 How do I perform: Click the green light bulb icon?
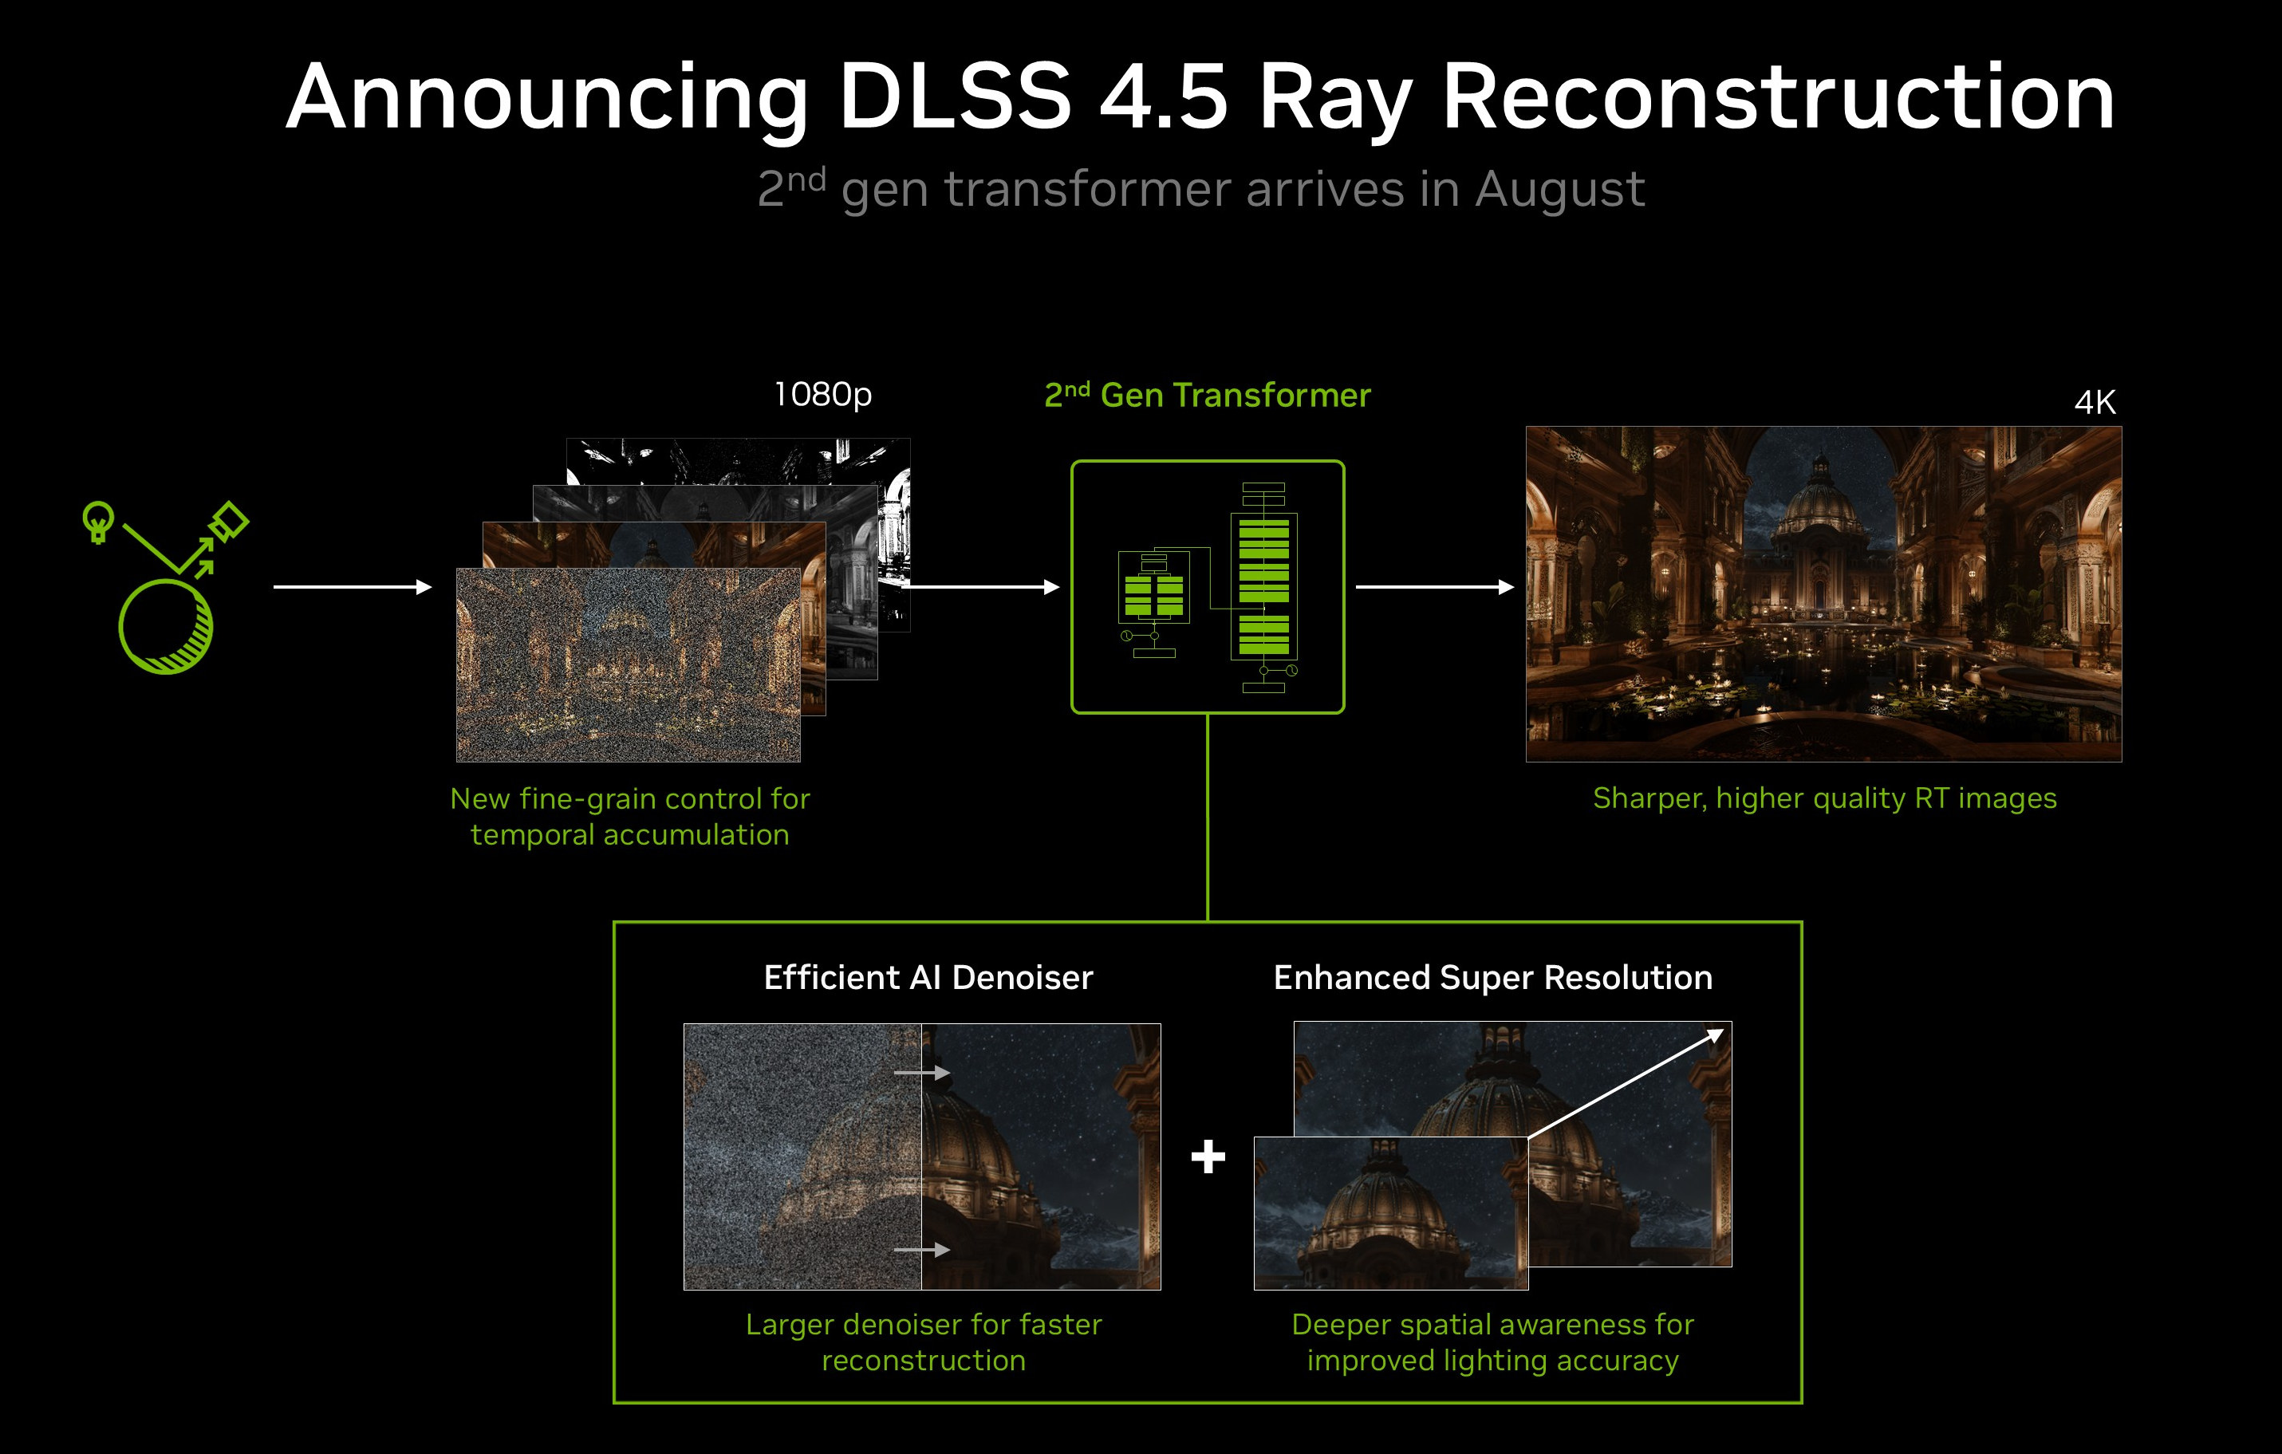pos(99,522)
